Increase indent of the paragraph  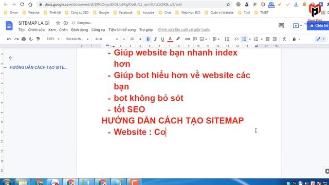click(x=275, y=39)
